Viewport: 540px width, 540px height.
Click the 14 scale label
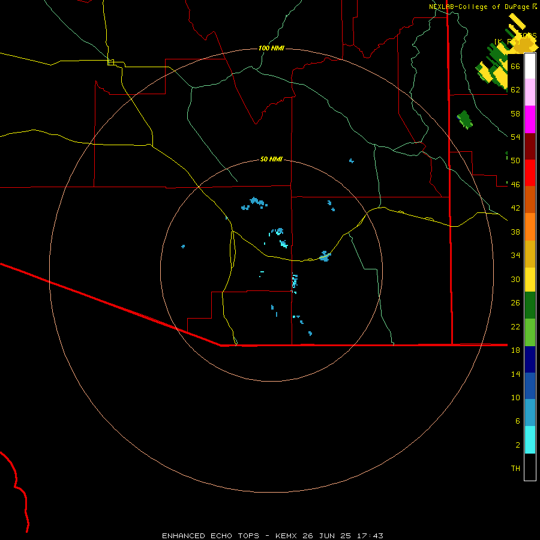[x=515, y=374]
